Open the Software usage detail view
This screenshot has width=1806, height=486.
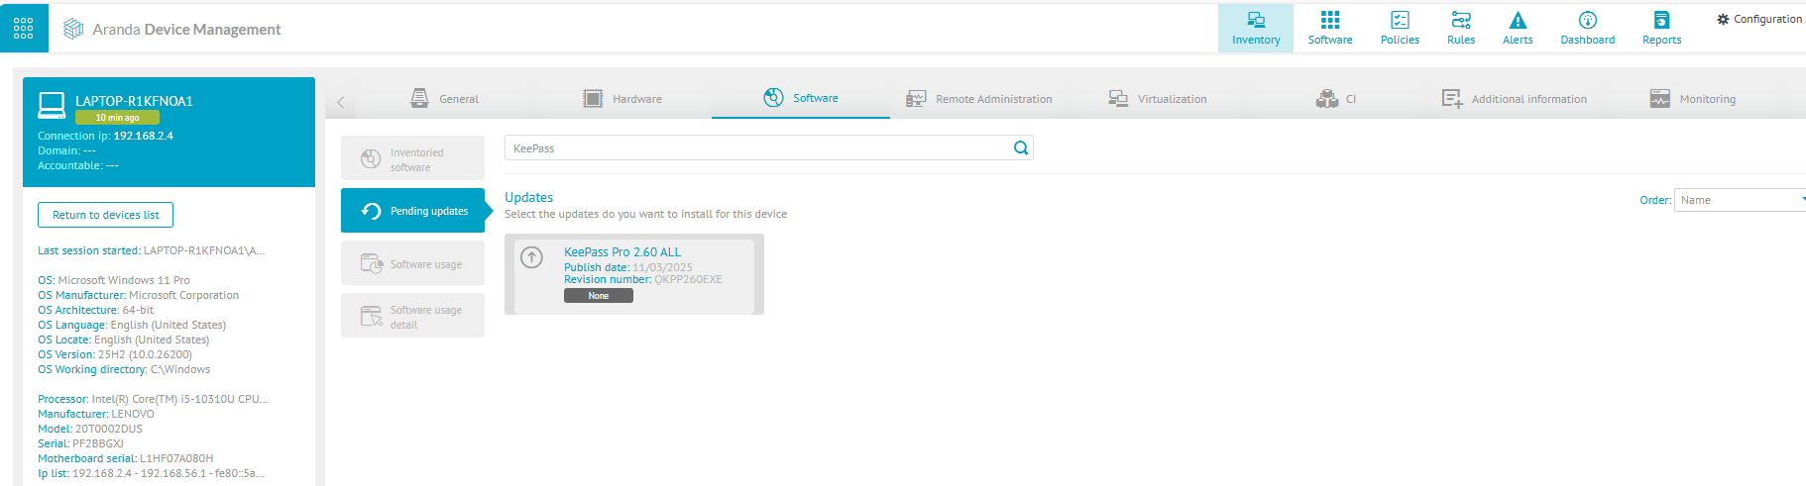412,317
